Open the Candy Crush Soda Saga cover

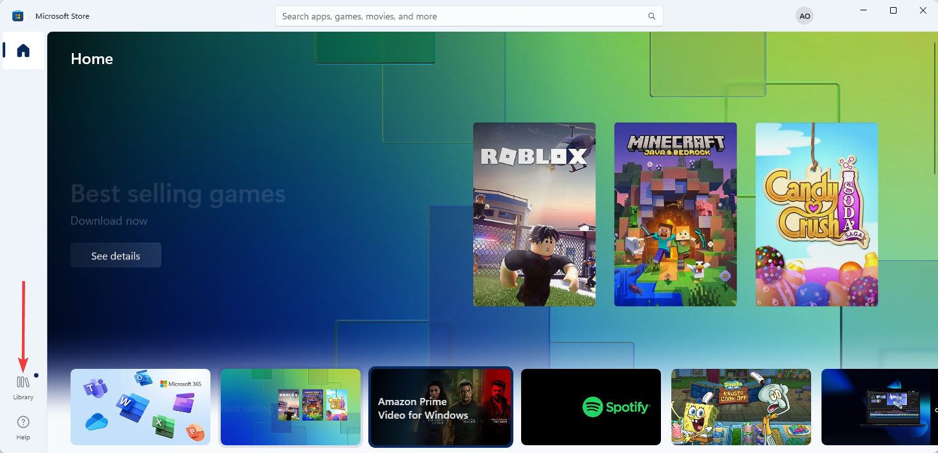816,214
